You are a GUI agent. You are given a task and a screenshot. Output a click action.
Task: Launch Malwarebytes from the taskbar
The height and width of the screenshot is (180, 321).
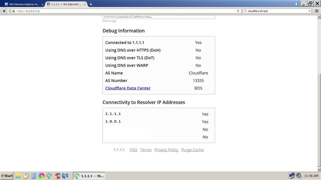click(65, 176)
